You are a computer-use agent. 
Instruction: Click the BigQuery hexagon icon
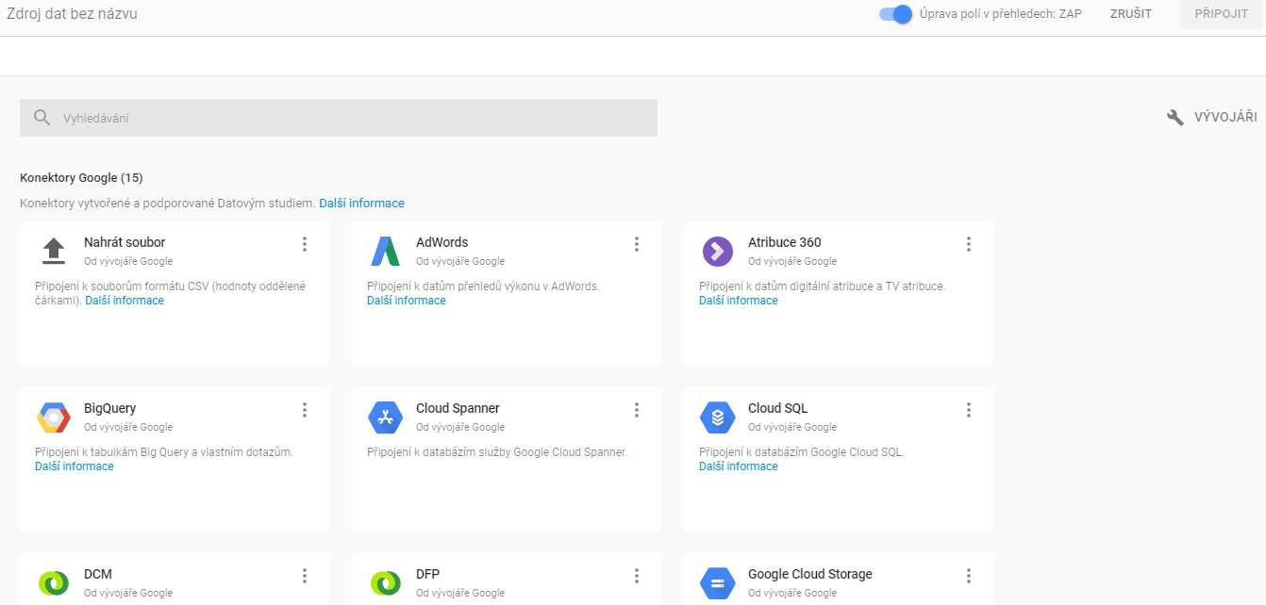click(54, 417)
